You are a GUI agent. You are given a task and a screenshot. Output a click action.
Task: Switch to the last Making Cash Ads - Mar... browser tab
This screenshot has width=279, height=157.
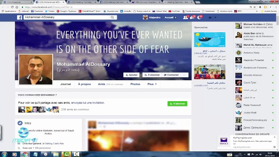click(x=178, y=2)
